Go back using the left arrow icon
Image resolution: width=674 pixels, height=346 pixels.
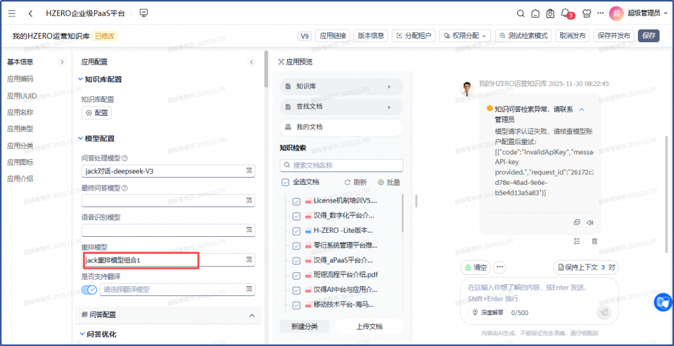[30, 13]
